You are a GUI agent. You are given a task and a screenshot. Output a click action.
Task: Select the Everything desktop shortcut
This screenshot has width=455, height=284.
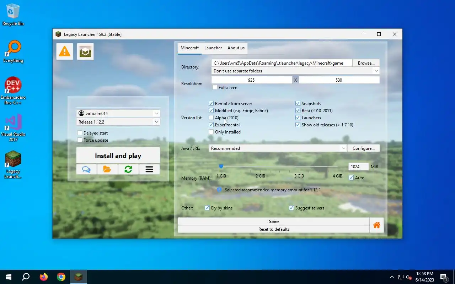point(13,52)
